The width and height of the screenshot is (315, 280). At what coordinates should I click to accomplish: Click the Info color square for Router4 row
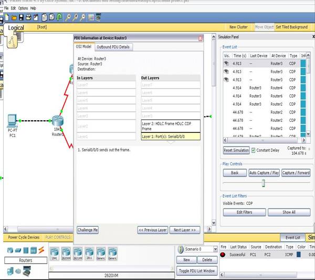(303, 88)
